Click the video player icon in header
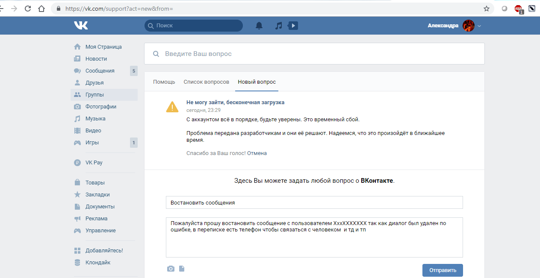The image size is (540, 278). pyautogui.click(x=293, y=26)
